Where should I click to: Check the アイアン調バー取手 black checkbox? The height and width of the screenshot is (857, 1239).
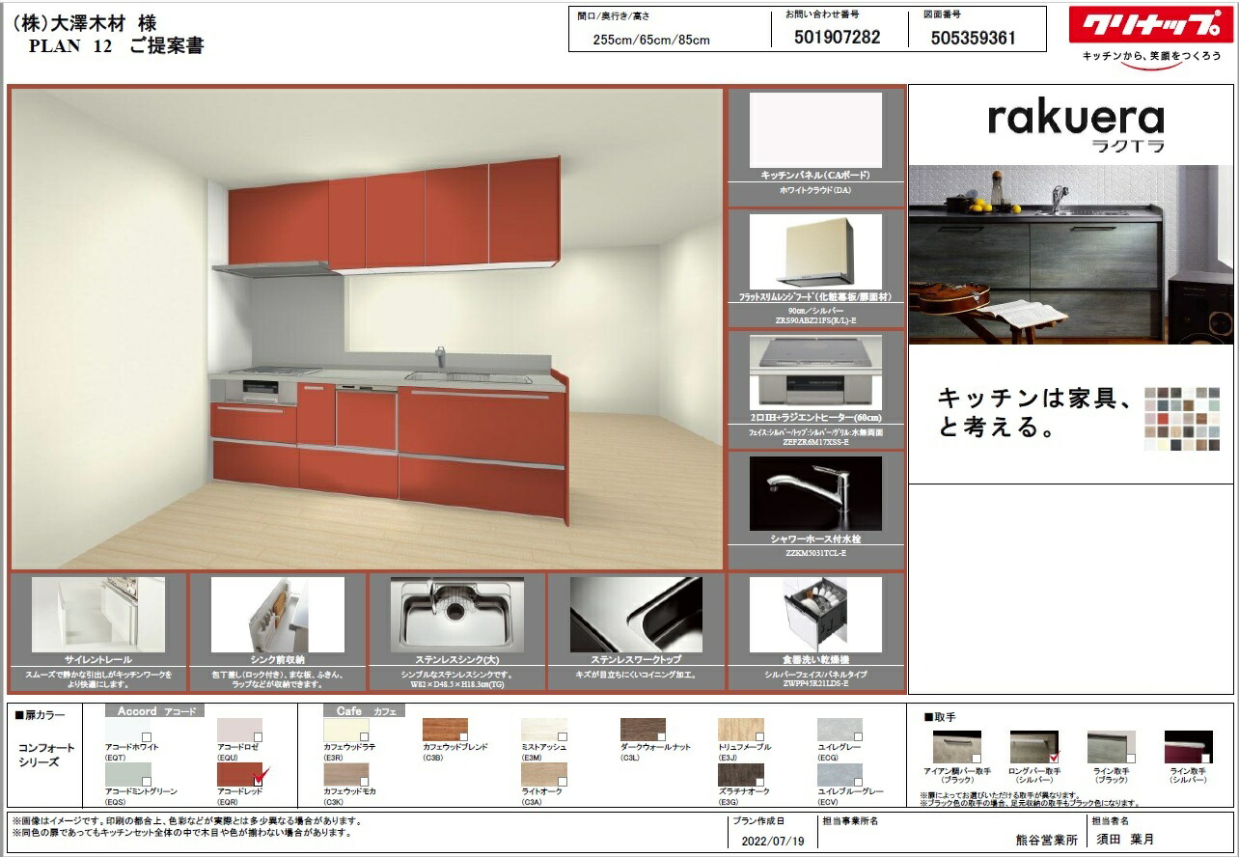point(977,759)
